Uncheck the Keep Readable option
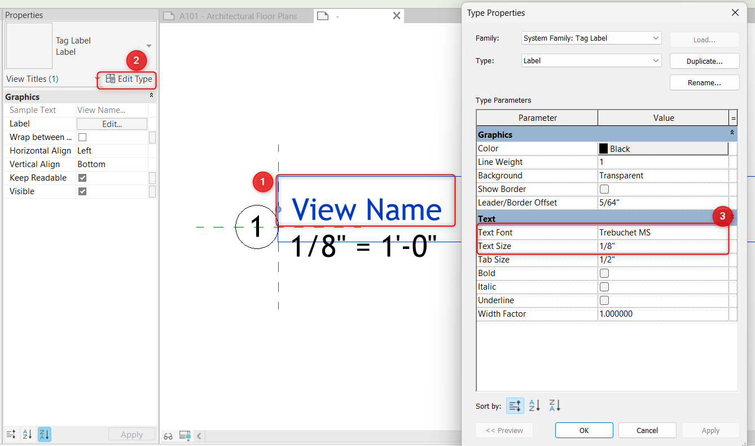The height and width of the screenshot is (446, 755). [x=81, y=177]
